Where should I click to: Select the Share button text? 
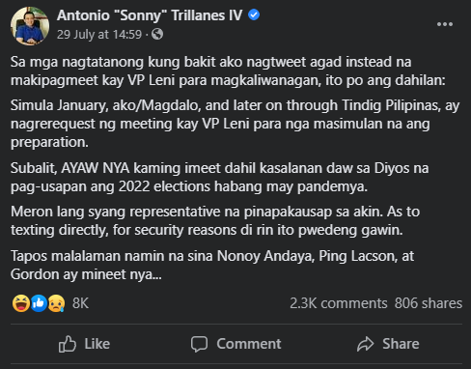[x=401, y=344]
